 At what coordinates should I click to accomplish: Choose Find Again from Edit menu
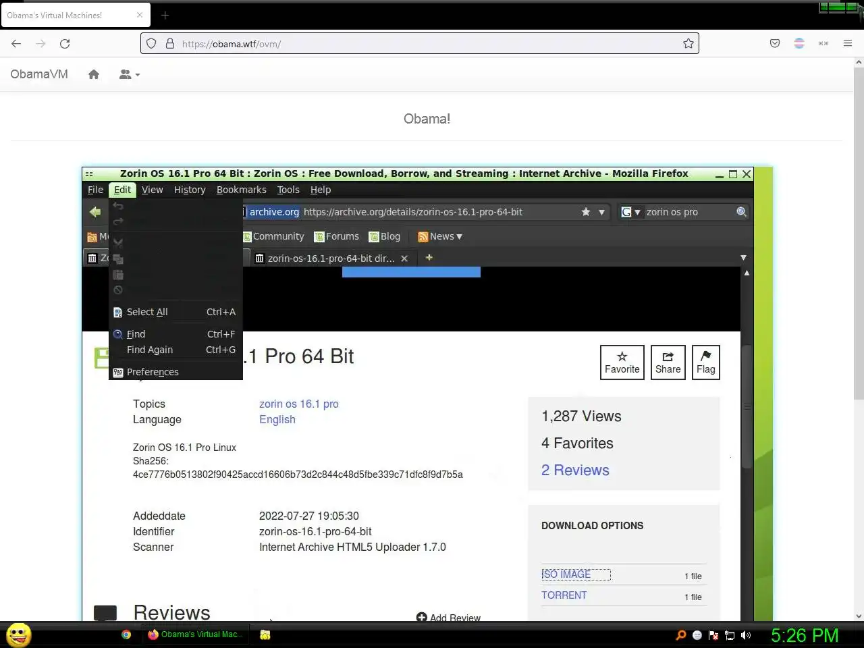pos(175,350)
